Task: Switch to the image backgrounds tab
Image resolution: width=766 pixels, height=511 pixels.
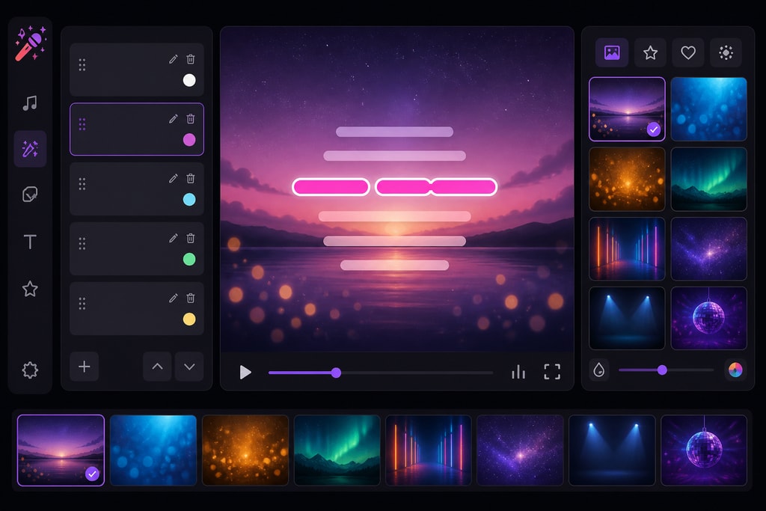Action: [612, 52]
